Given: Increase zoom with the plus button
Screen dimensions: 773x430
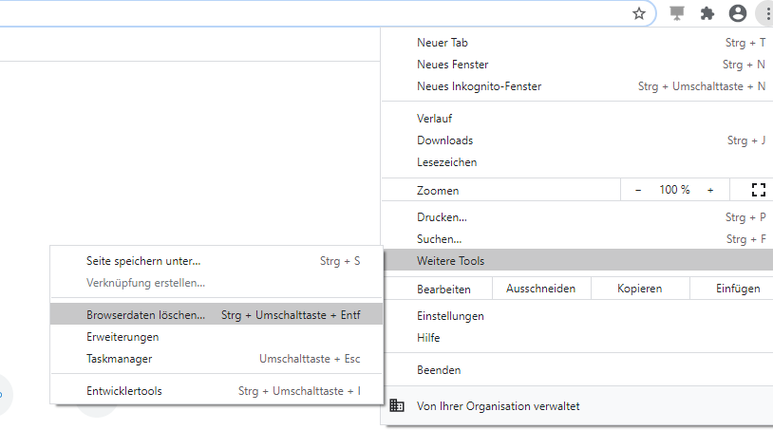Looking at the screenshot, I should pos(710,190).
